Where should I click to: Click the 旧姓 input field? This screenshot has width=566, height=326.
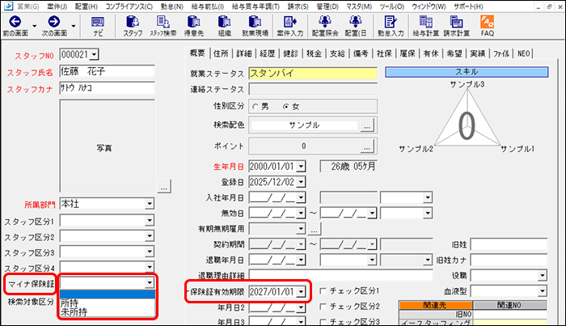(x=509, y=244)
